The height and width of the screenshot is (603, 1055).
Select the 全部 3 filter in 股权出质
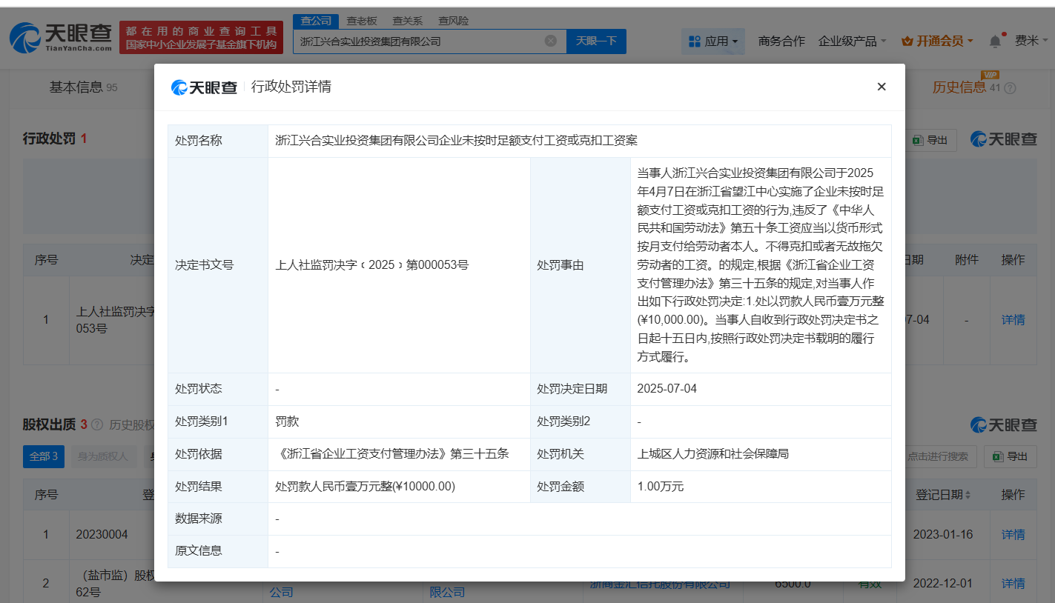pyautogui.click(x=43, y=456)
